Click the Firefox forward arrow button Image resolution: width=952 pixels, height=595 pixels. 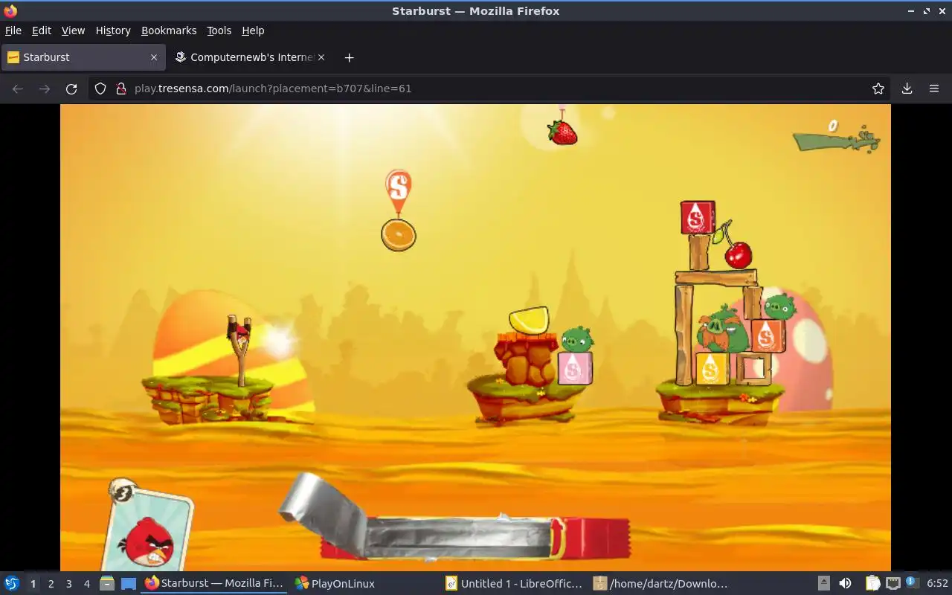45,89
